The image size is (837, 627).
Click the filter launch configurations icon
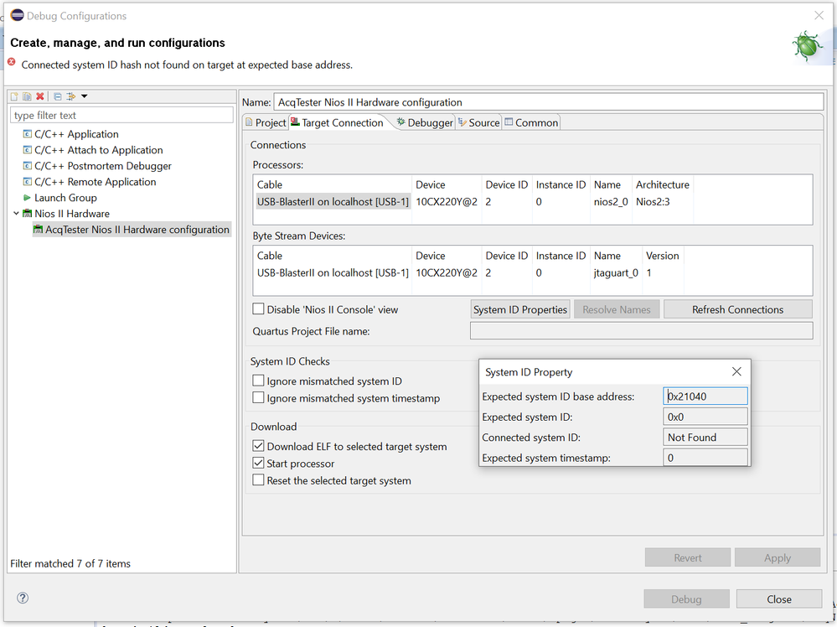coord(71,96)
